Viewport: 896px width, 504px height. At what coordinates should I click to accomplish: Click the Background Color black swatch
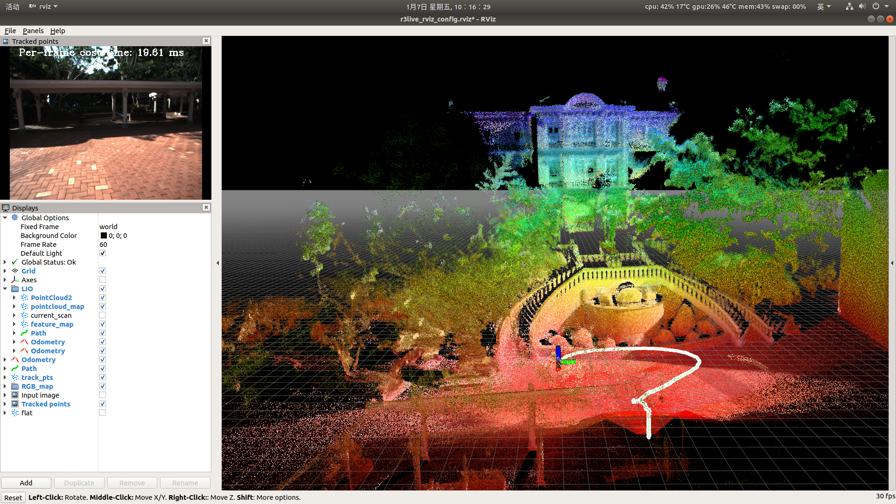click(x=104, y=236)
